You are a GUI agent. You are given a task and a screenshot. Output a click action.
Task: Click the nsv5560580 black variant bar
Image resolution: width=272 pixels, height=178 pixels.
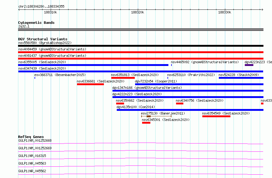point(141,46)
